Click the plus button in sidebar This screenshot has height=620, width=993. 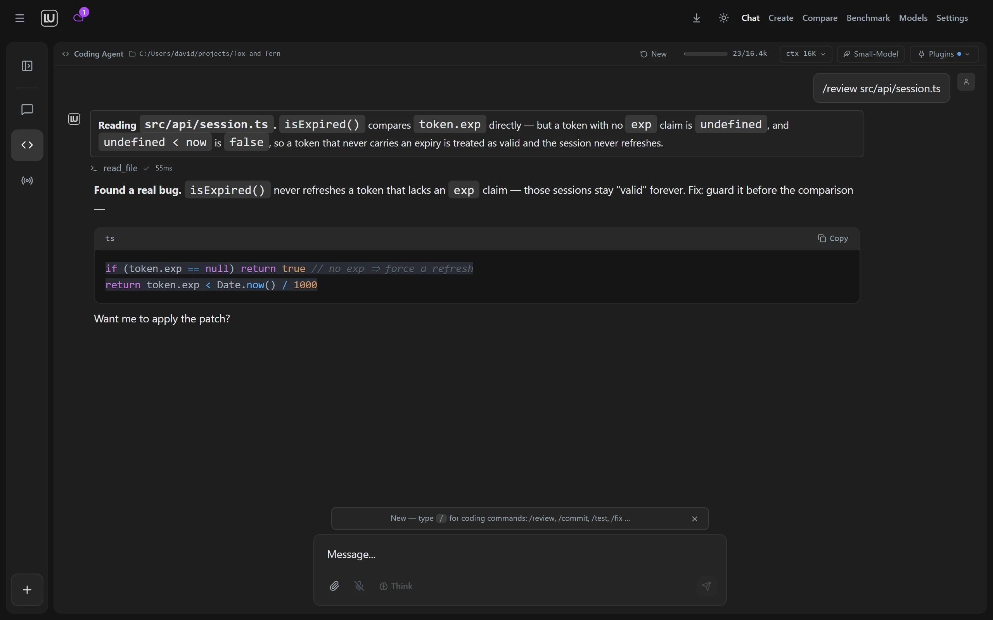click(x=27, y=590)
